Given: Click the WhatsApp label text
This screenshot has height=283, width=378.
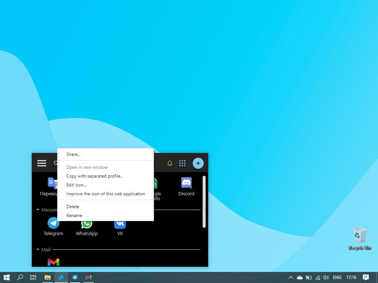Looking at the screenshot, I should coord(87,233).
